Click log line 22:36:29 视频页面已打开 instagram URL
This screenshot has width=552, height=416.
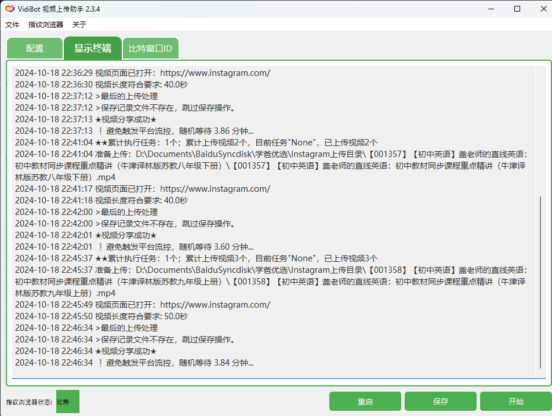[x=143, y=73]
